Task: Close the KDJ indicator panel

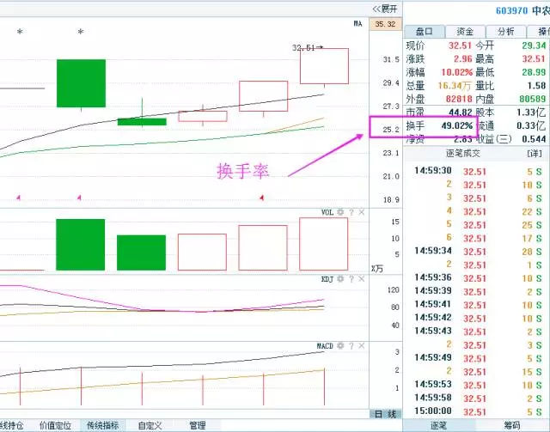Action: tap(362, 279)
